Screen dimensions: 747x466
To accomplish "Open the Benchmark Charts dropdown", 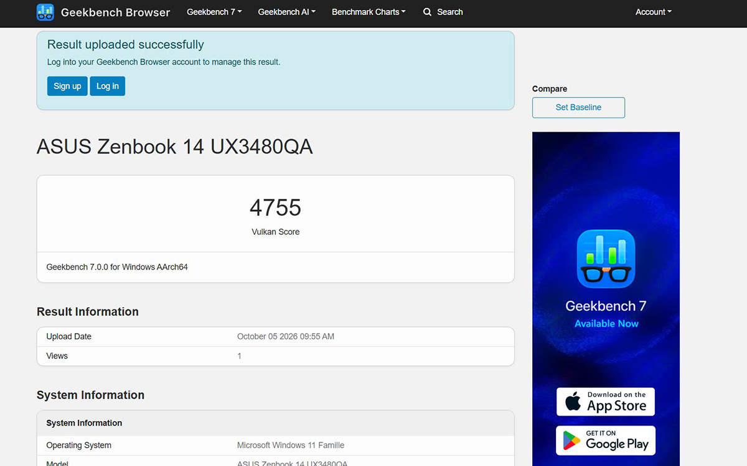I will click(x=369, y=12).
